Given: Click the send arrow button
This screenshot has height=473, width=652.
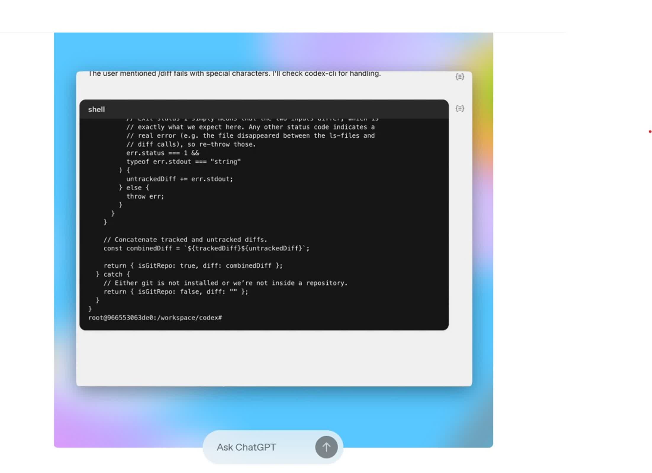Looking at the screenshot, I should pyautogui.click(x=326, y=447).
